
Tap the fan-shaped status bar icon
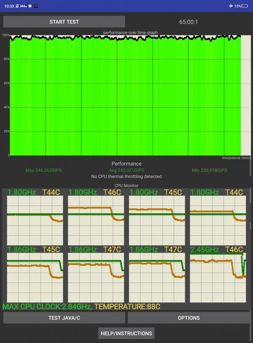tap(30, 6)
